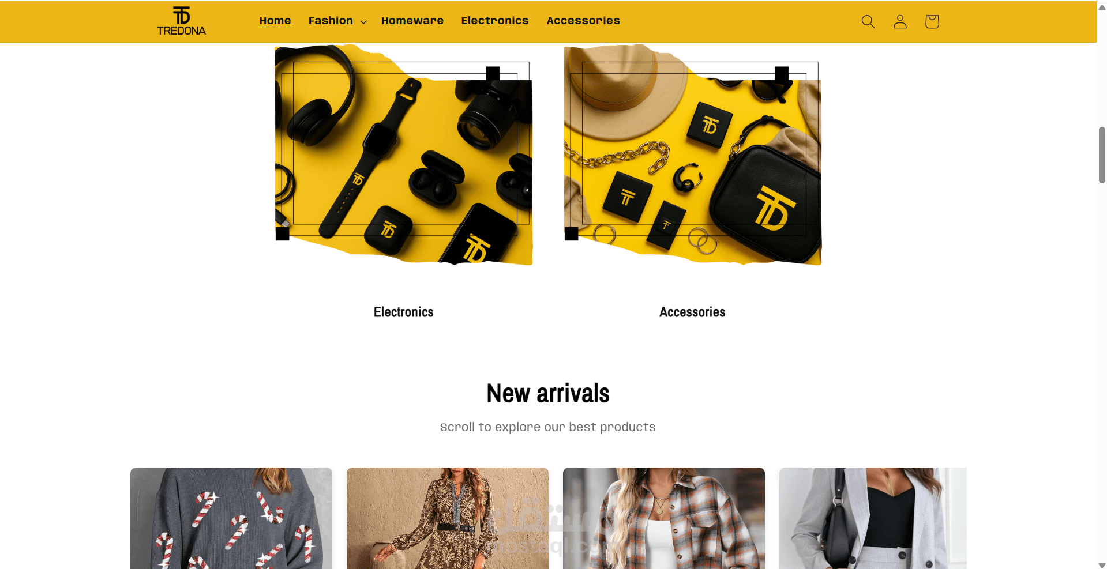Open the Electronics collection title link
This screenshot has width=1107, height=569.
[404, 312]
